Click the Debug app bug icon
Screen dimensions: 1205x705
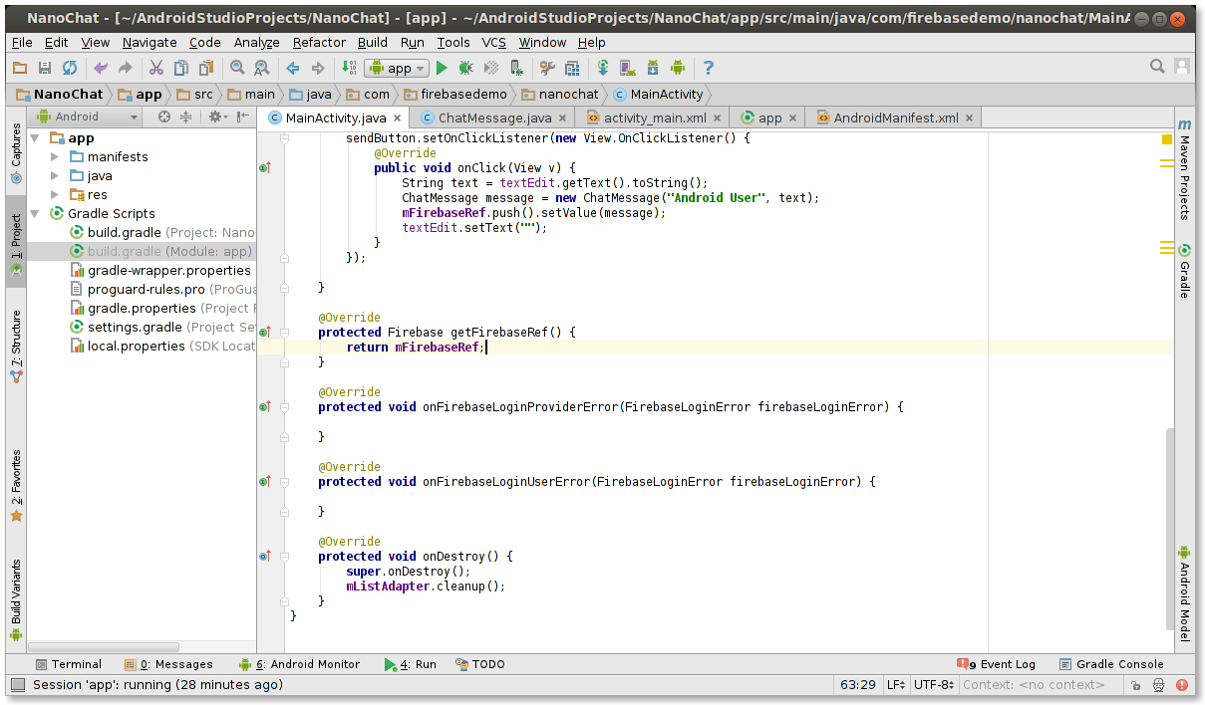(466, 68)
